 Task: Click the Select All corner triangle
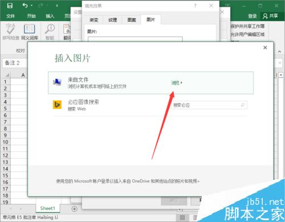click(x=7, y=75)
